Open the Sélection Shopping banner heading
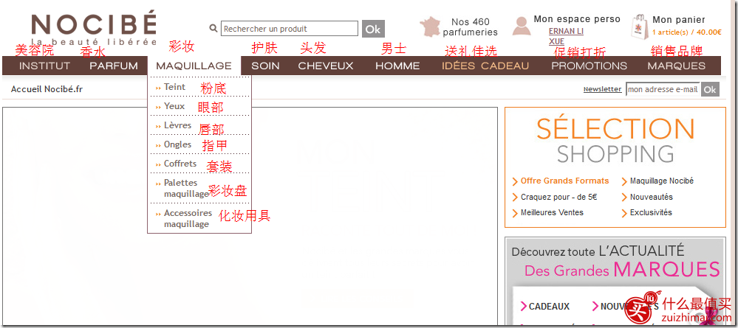 click(615, 140)
